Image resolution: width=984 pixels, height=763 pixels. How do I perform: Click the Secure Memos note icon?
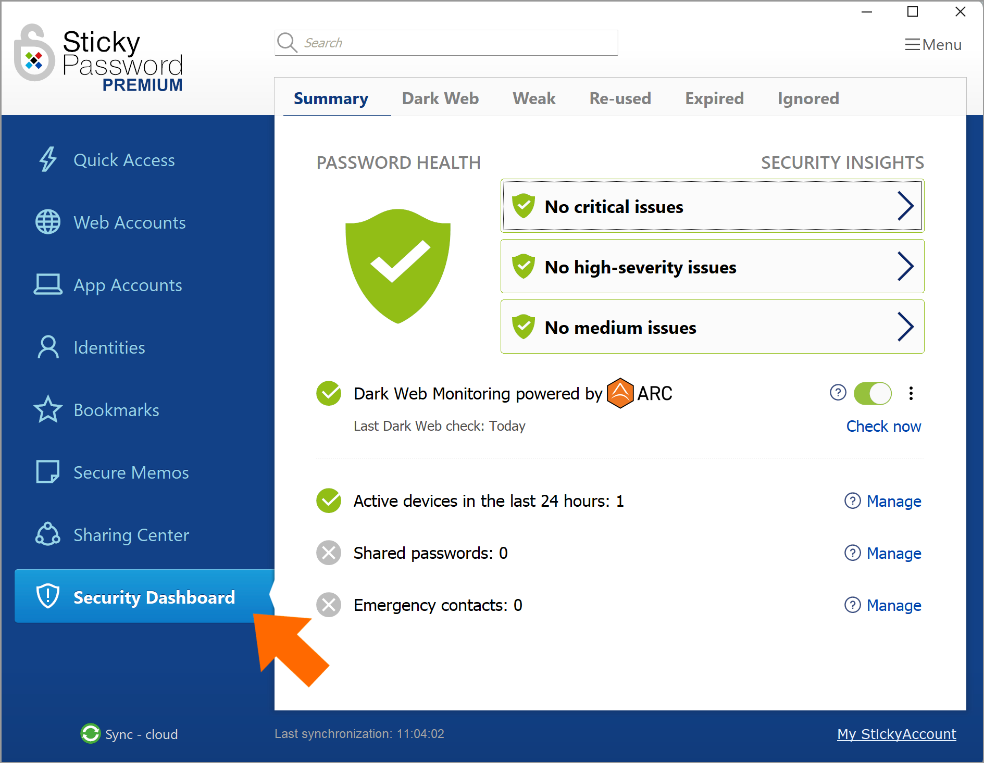pyautogui.click(x=48, y=472)
